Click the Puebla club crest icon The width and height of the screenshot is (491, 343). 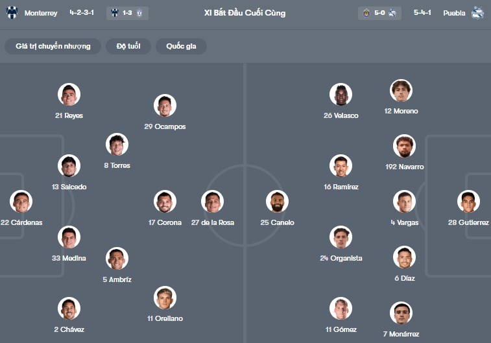pyautogui.click(x=478, y=12)
